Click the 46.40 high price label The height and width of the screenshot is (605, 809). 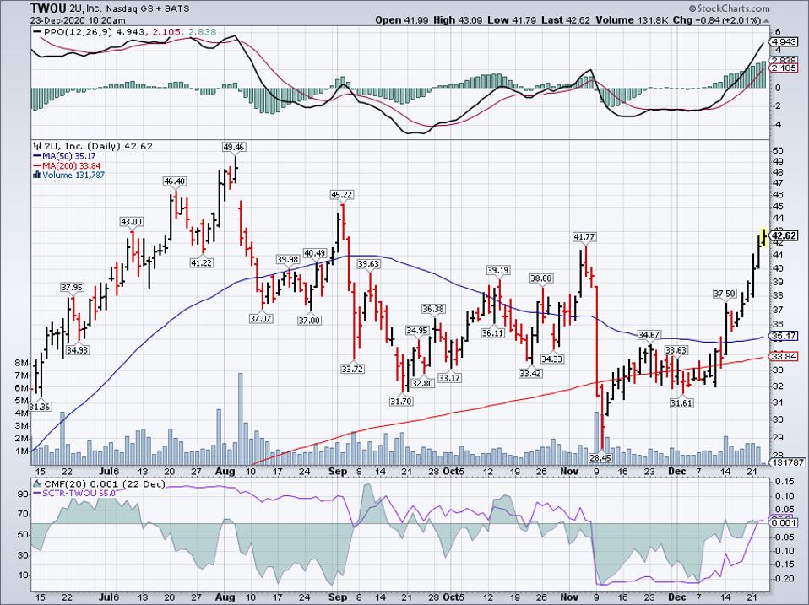coord(175,181)
